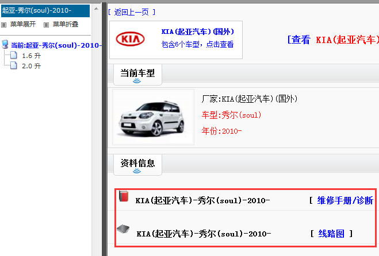
Task: Click the [查看 KIA(起亚汽车) link
Action: [x=333, y=40]
